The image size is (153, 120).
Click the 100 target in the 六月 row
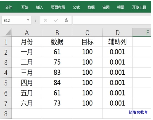[x=87, y=104]
